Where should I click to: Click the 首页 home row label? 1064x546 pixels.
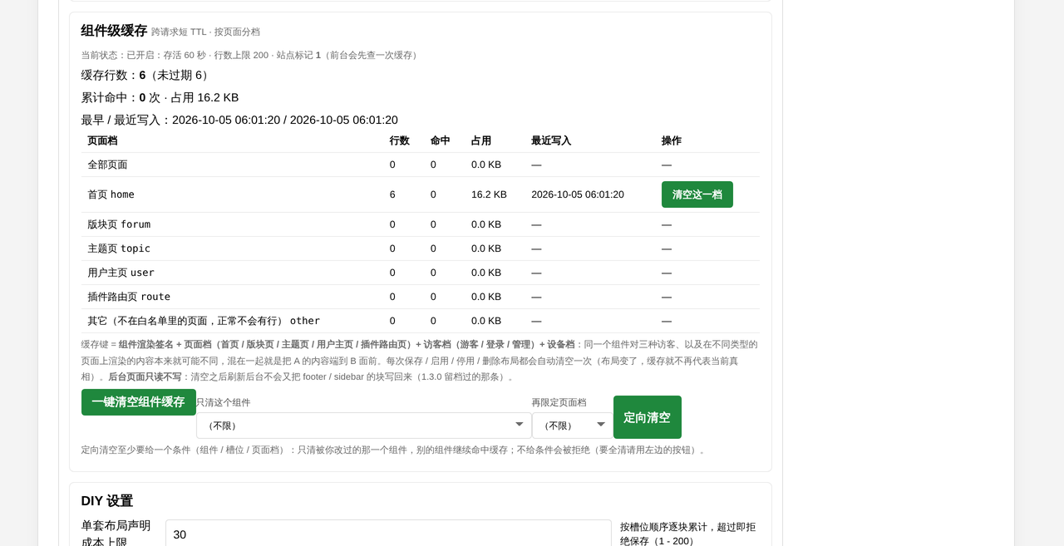111,194
